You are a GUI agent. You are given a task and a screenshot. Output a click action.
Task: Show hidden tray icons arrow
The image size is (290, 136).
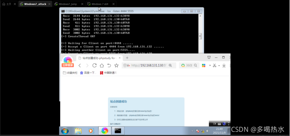[192, 131]
